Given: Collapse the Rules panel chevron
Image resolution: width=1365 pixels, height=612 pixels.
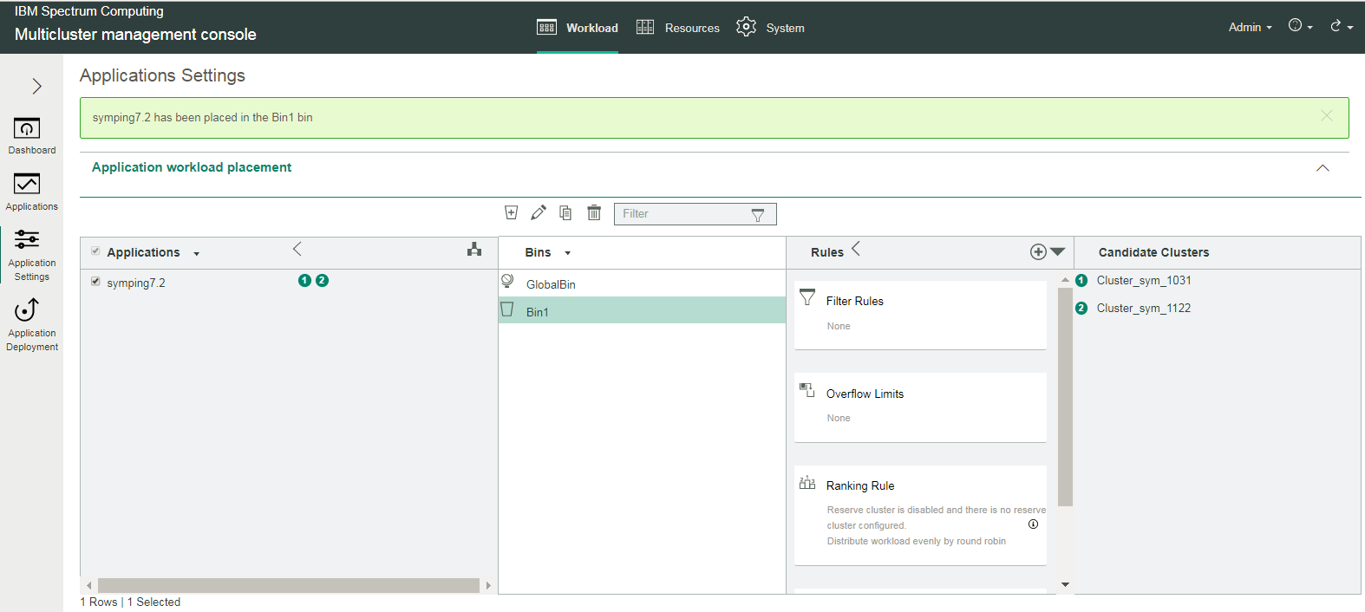Looking at the screenshot, I should [x=856, y=249].
